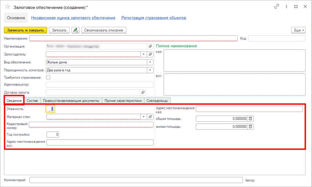Open Материал стен open-record icon
This screenshot has width=312, height=187.
click(150, 117)
